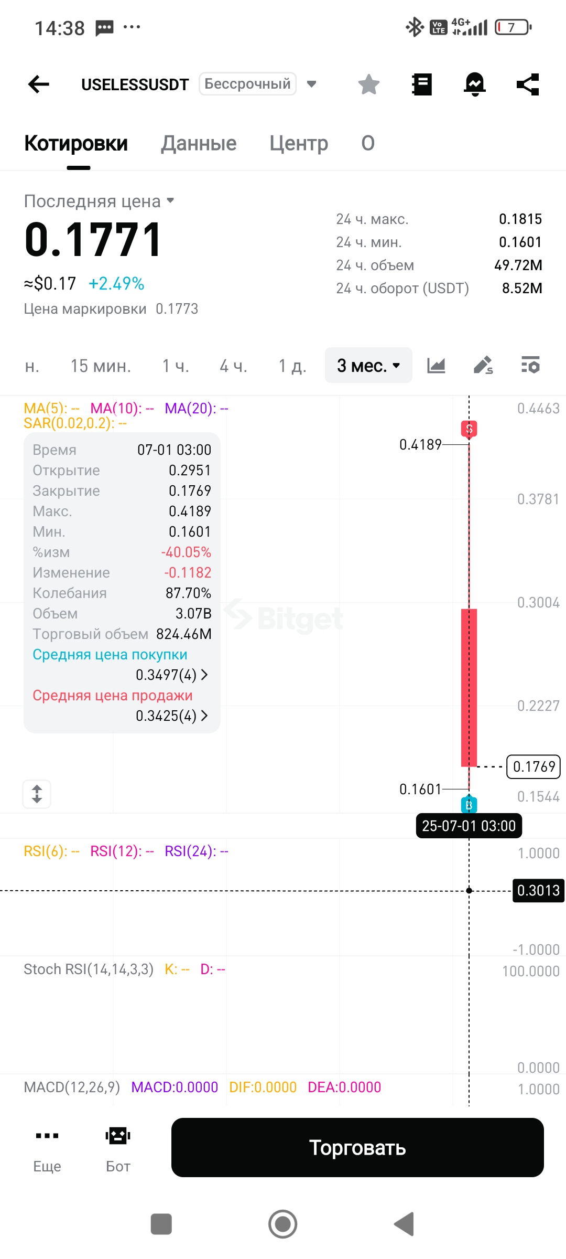
Task: Select the 4 ч. timeframe
Action: tap(233, 366)
